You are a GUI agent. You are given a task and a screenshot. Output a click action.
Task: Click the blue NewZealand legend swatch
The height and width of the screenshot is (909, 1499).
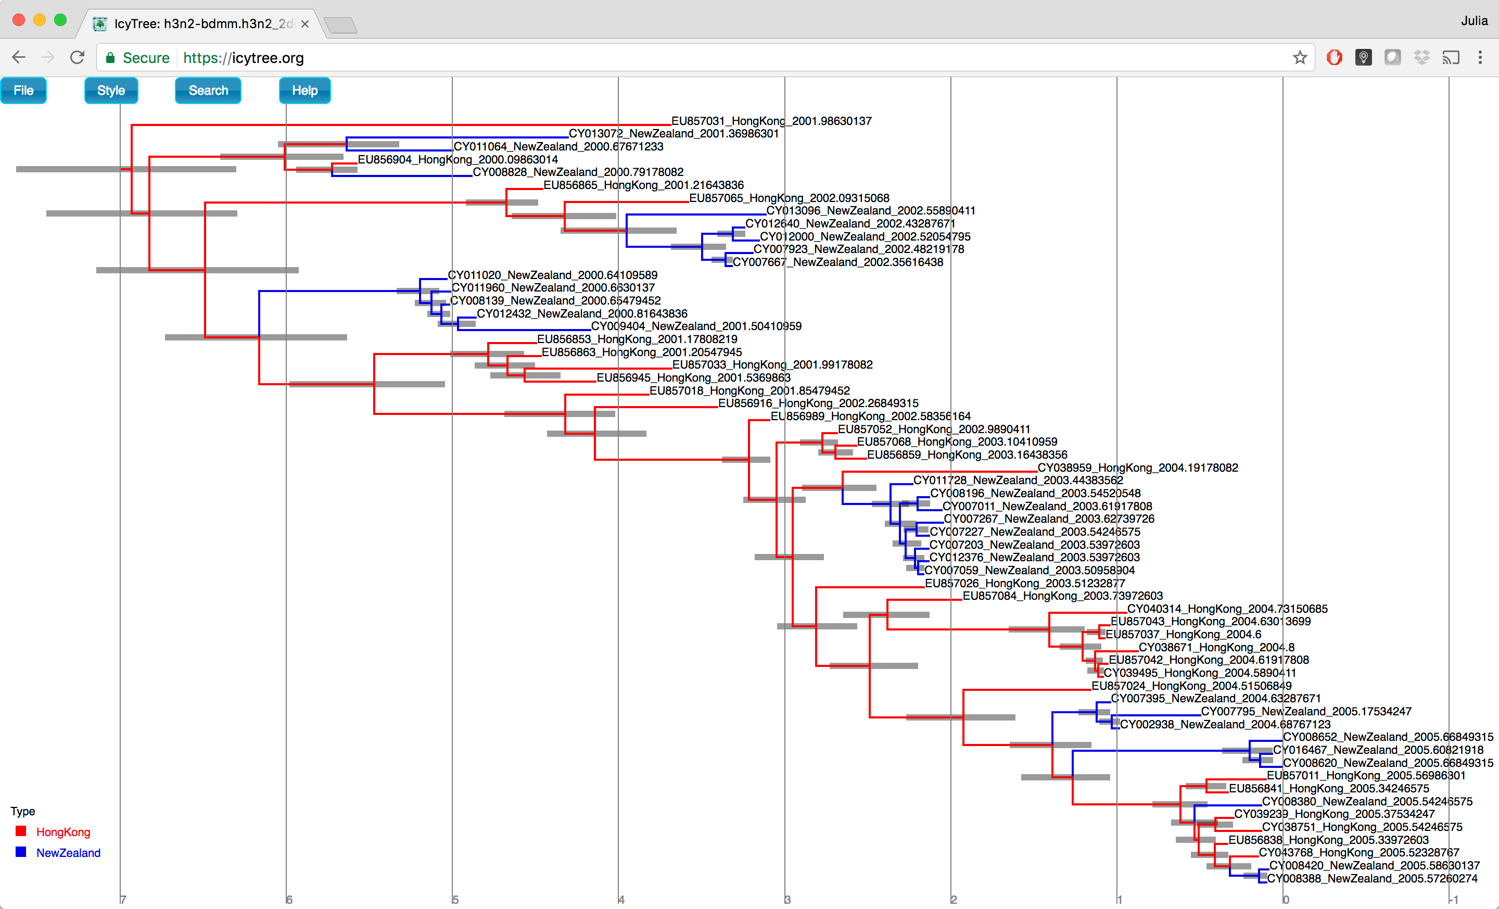pyautogui.click(x=21, y=852)
